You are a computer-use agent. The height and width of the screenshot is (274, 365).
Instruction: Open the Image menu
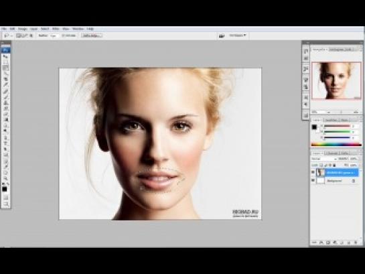pos(23,29)
